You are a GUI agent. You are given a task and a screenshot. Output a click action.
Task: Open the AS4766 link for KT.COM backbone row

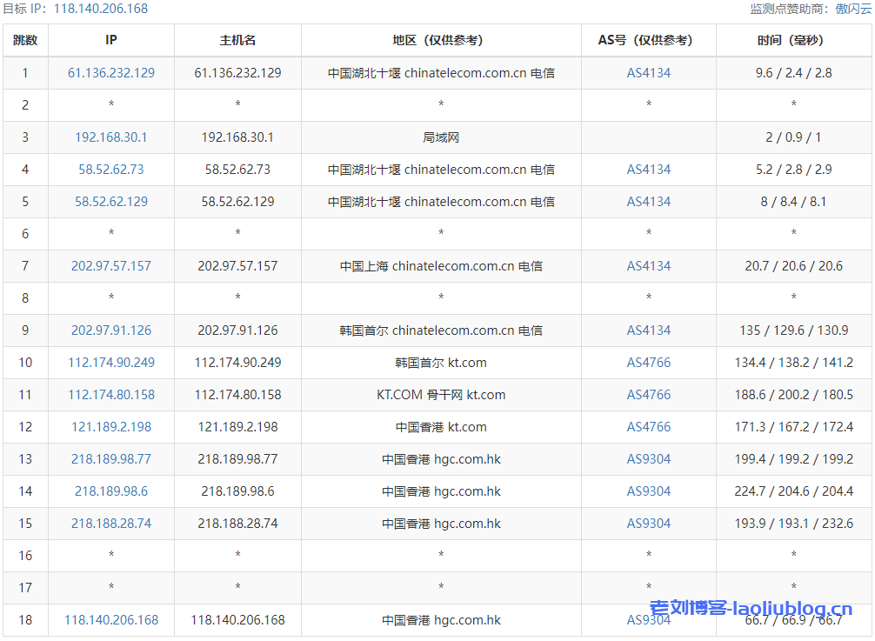[x=647, y=394]
